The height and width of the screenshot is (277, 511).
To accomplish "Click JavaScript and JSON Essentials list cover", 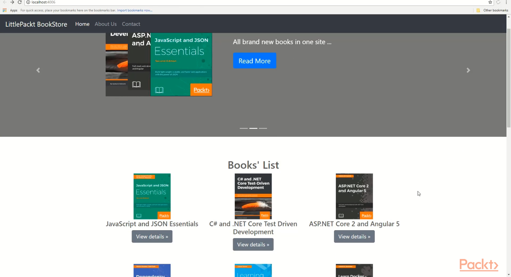I will pyautogui.click(x=152, y=196).
